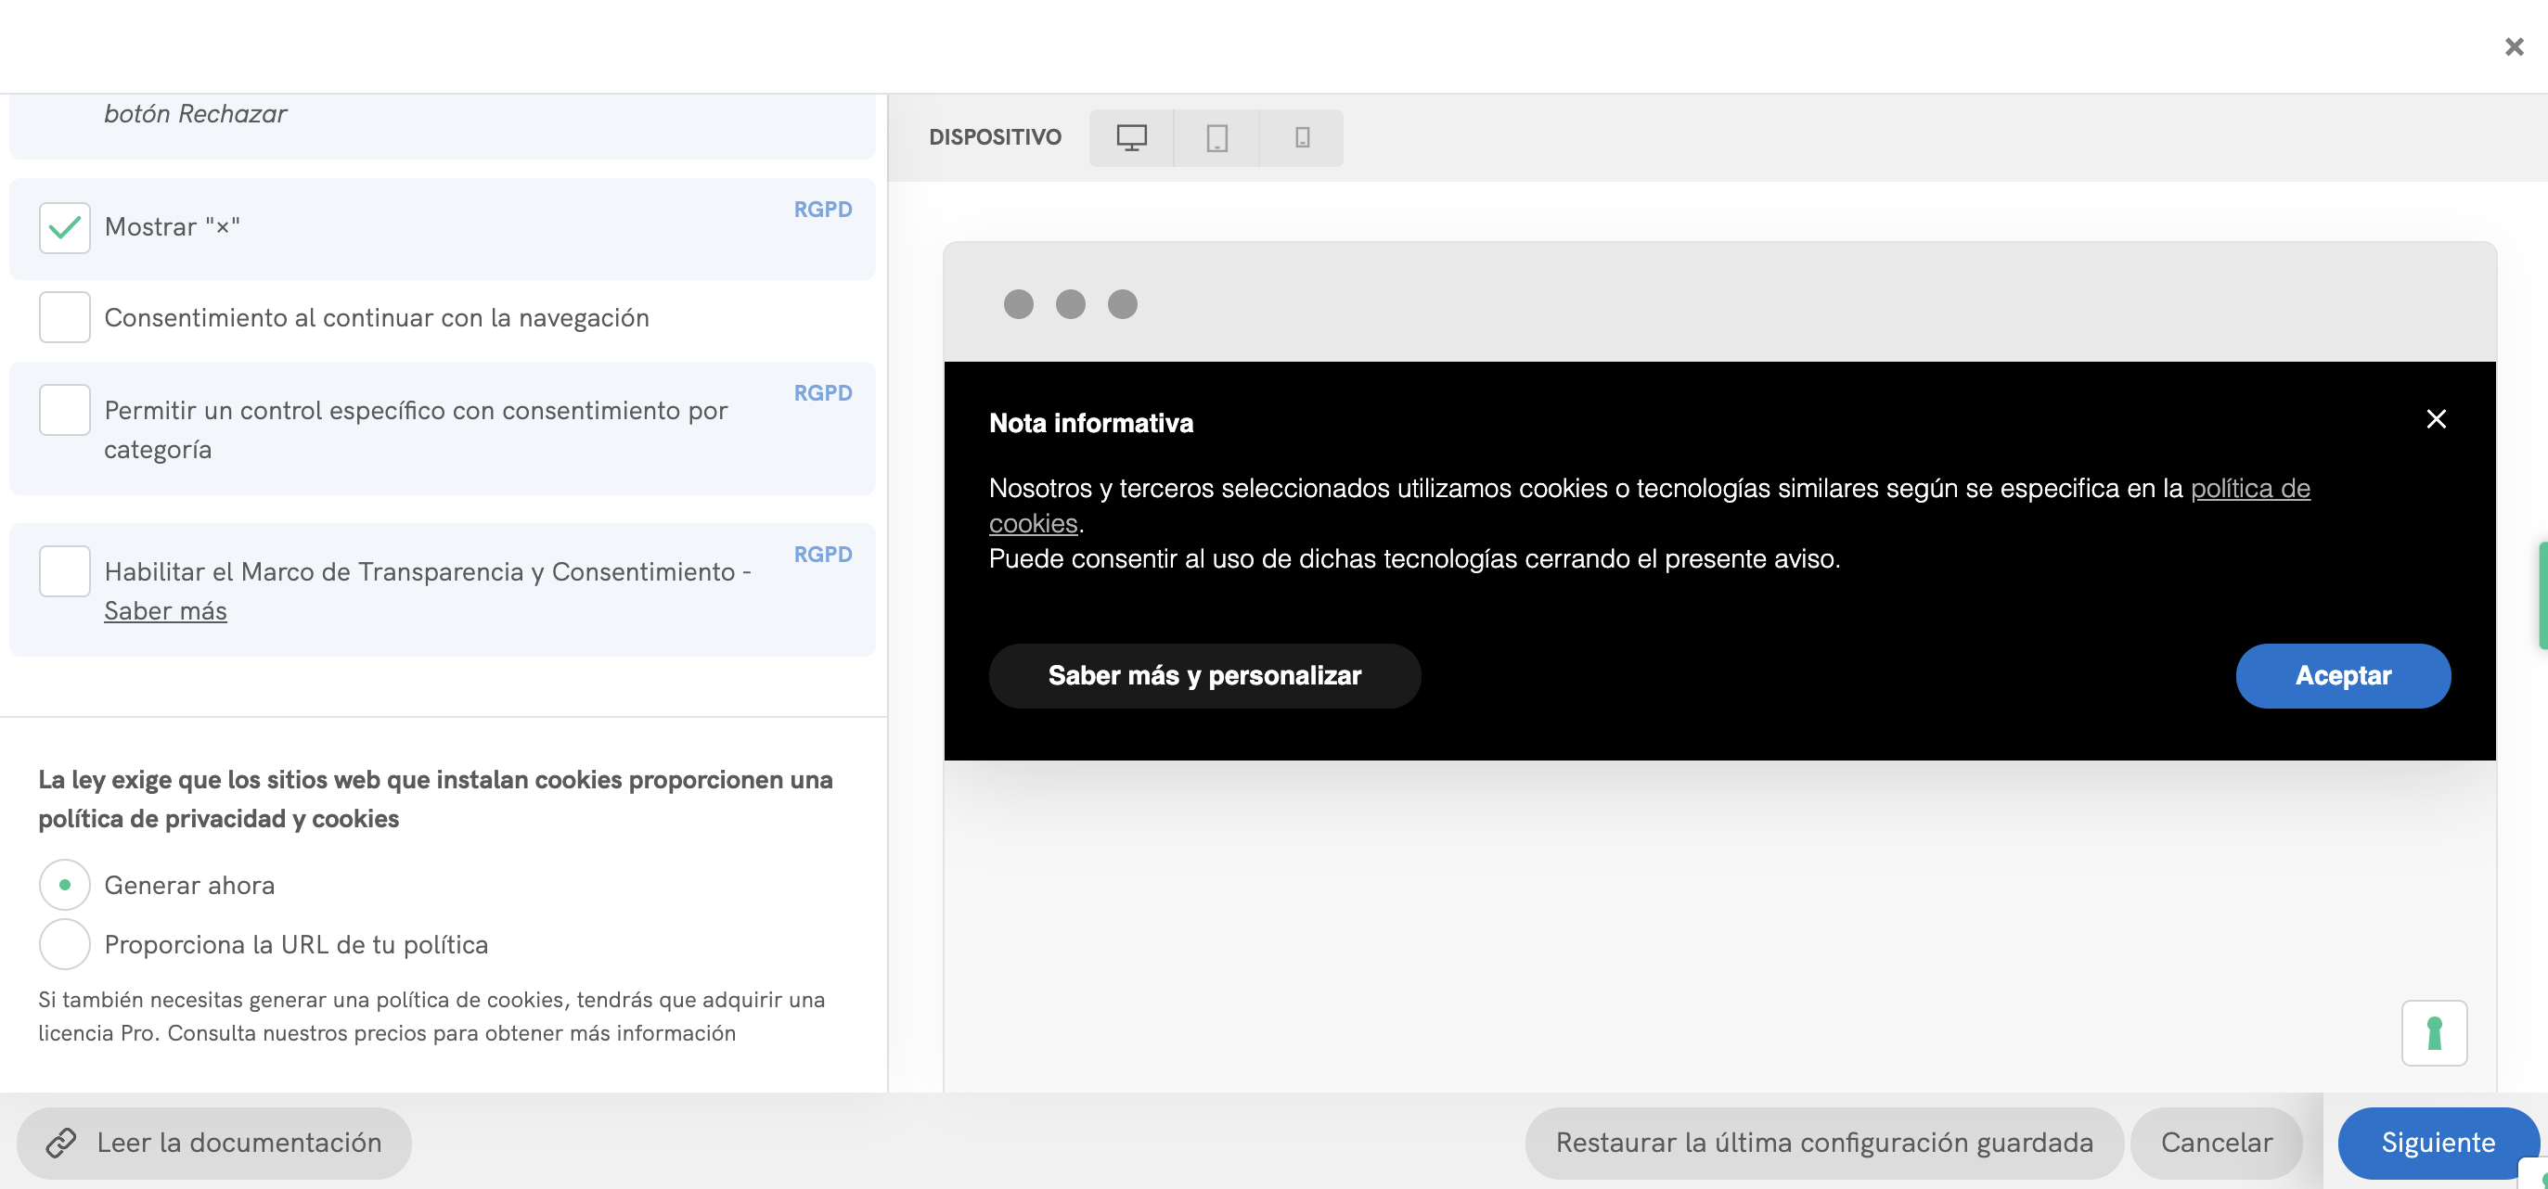
Task: Click the Siguiente button
Action: [2438, 1143]
